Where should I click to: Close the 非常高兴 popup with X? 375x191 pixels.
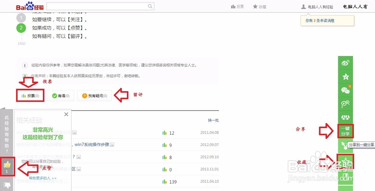pos(66,114)
